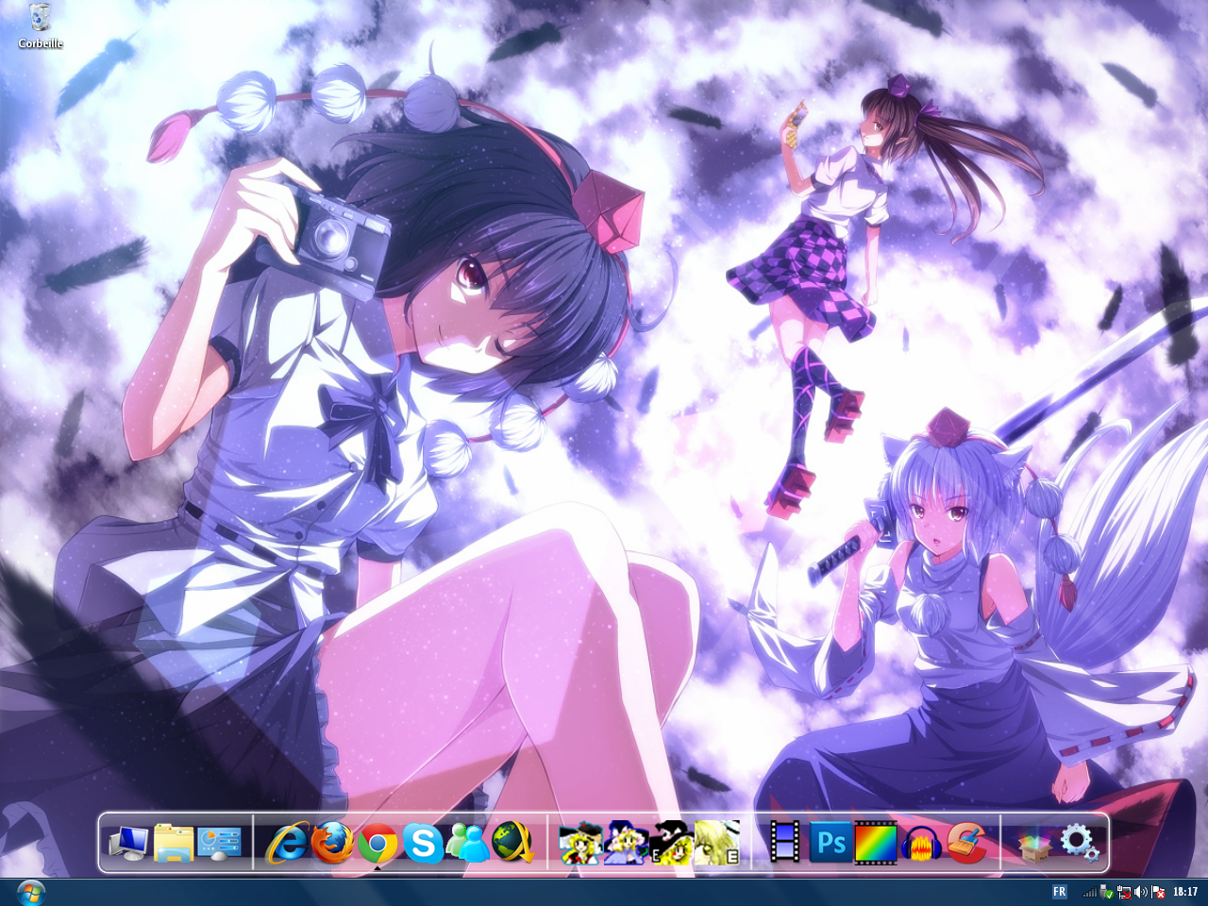Click the 18:17 taskbar clock

[x=1185, y=892]
